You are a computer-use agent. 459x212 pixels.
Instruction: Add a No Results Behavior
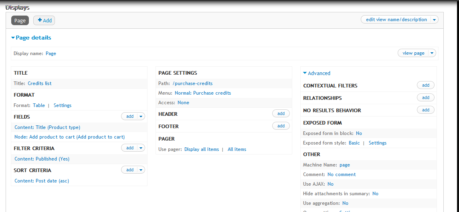point(425,110)
